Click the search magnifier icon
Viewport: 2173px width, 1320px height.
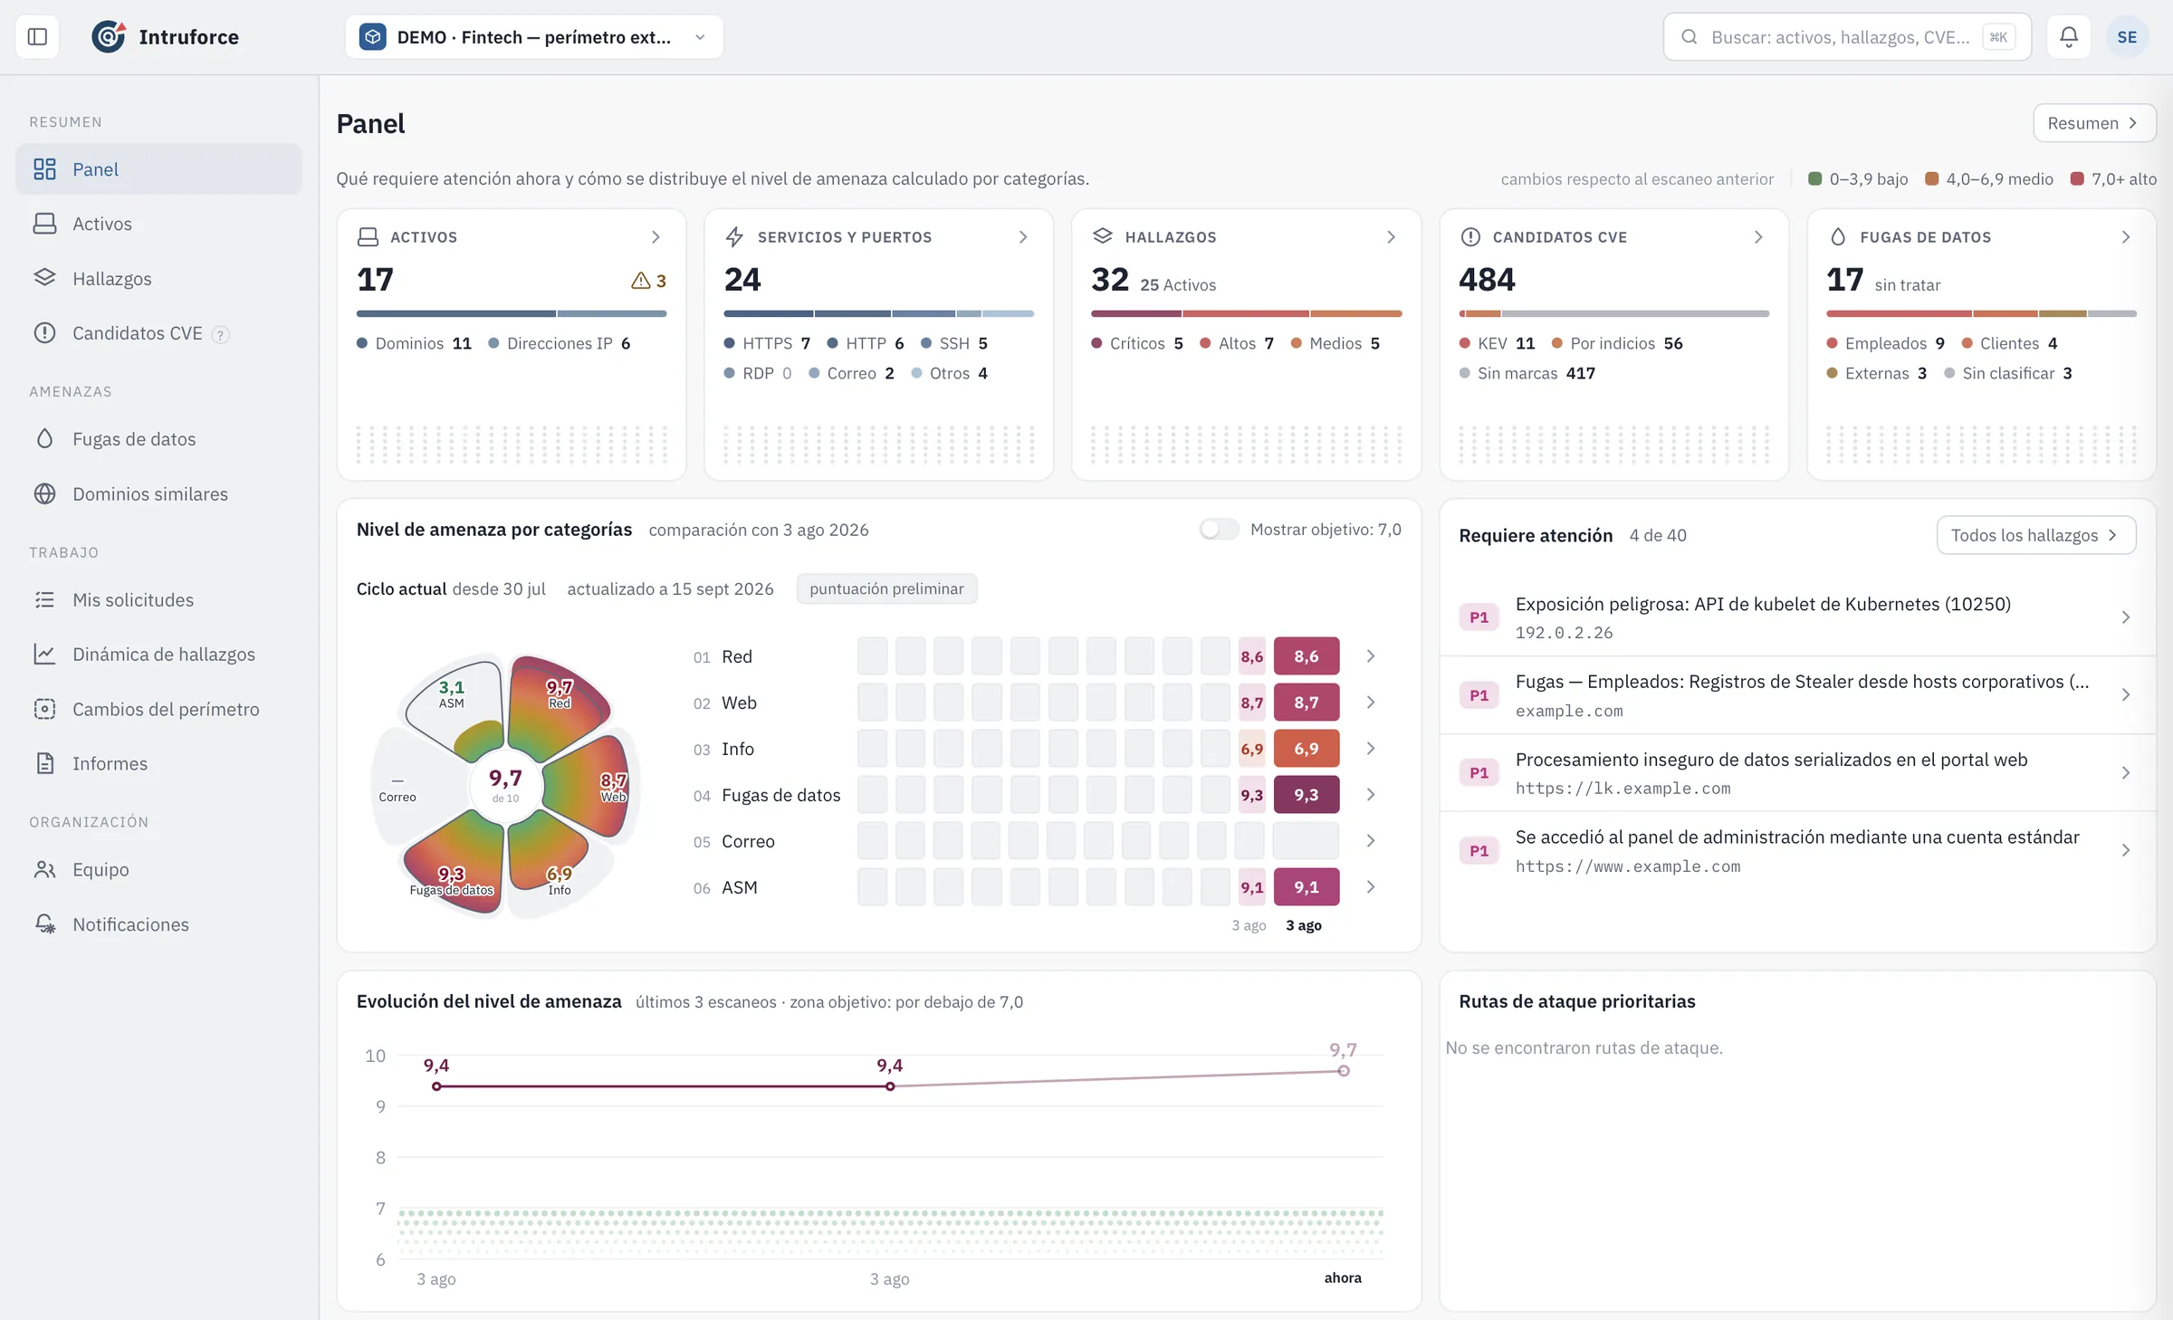[1689, 37]
